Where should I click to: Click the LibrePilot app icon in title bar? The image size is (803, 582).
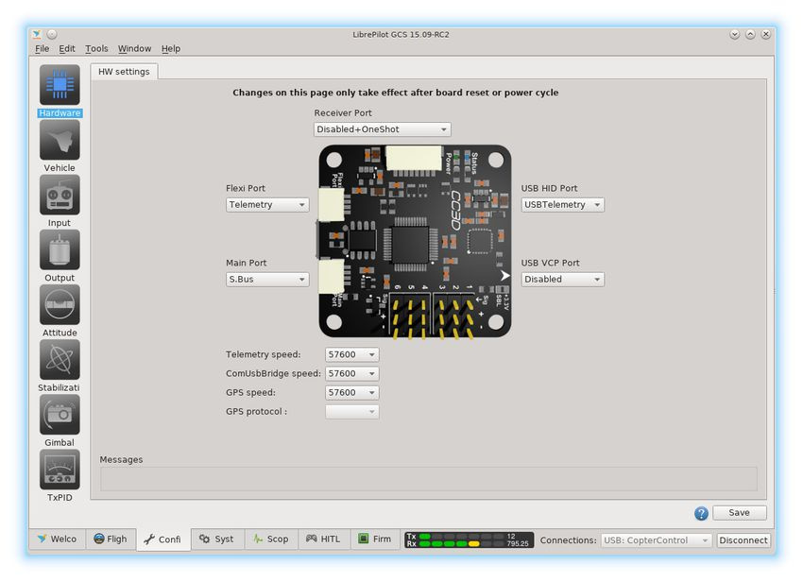36,34
